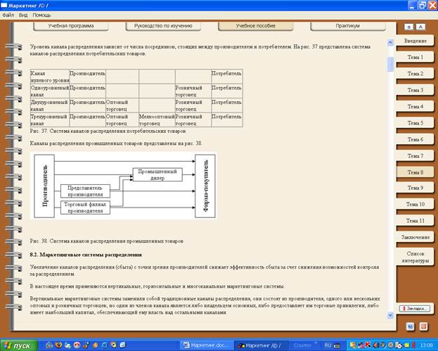Click the RU language indicator in taskbar
The width and height of the screenshot is (438, 351).
(328, 345)
